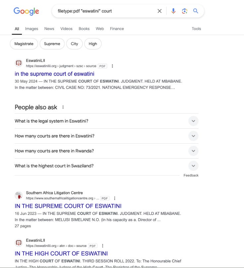The image size is (244, 268).
Task: Click the Google logo
Action: click(26, 11)
